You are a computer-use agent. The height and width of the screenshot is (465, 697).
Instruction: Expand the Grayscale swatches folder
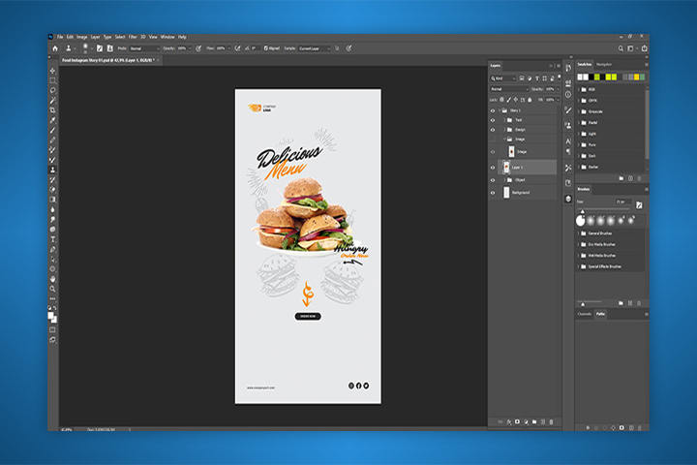[579, 111]
